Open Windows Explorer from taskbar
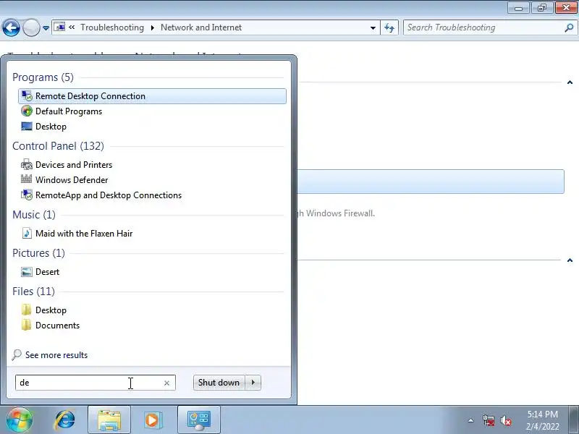Viewport: 579px width, 434px height. click(109, 420)
